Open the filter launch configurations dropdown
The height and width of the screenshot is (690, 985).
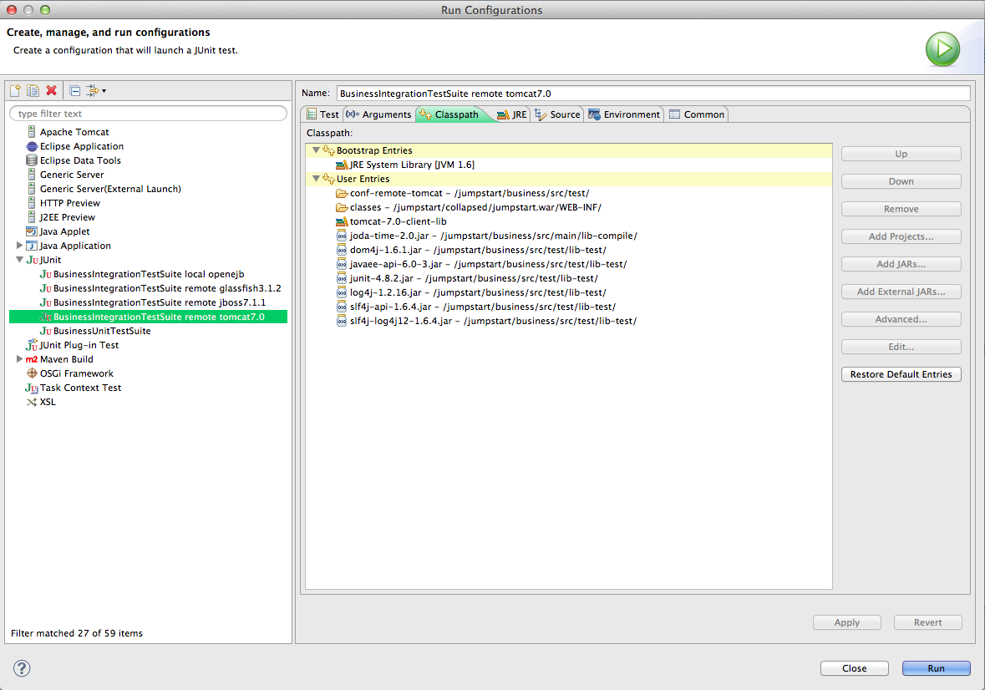click(96, 90)
